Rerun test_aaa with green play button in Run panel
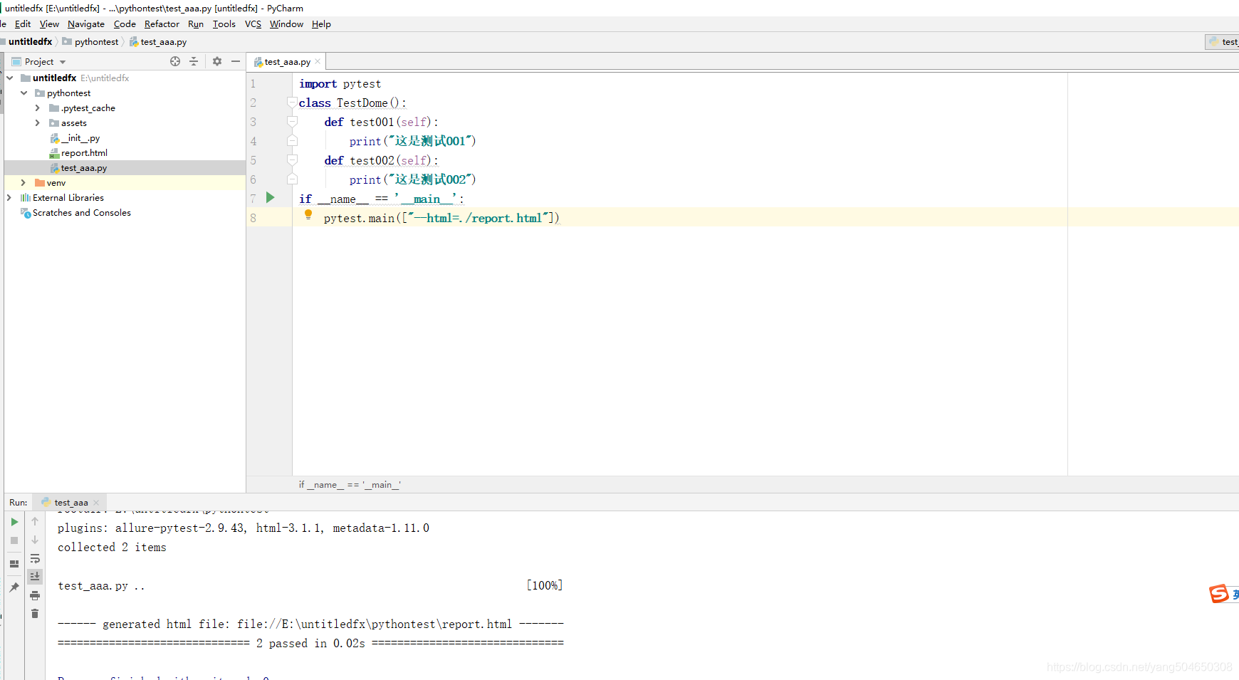Viewport: 1239px width, 680px height. [x=14, y=522]
